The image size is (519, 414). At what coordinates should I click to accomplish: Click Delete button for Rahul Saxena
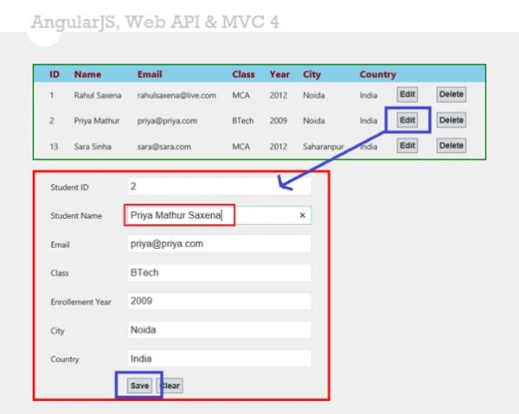point(452,94)
